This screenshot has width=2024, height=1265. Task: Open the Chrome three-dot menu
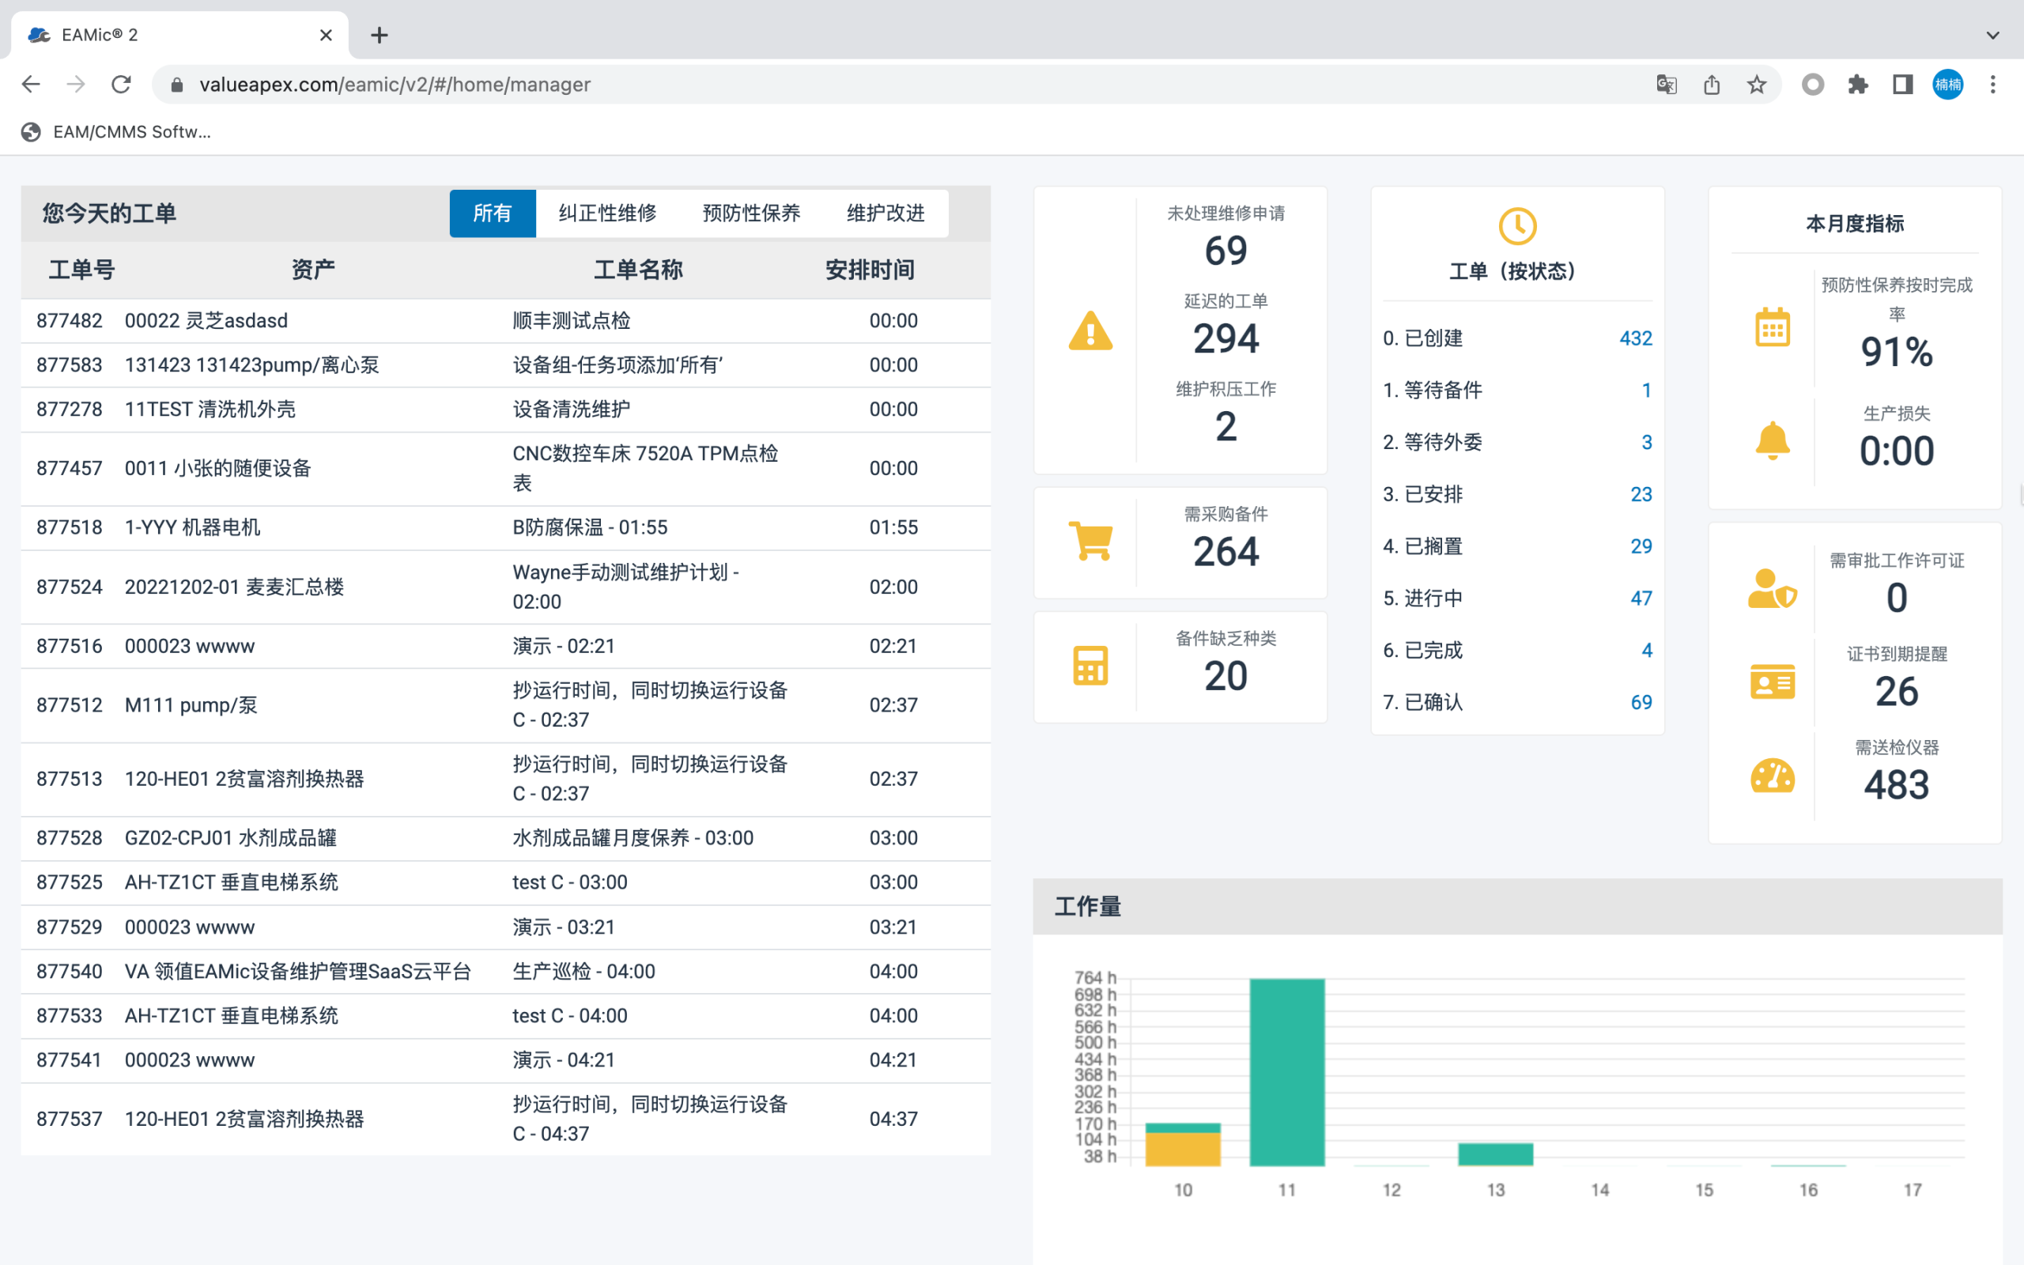click(1992, 85)
